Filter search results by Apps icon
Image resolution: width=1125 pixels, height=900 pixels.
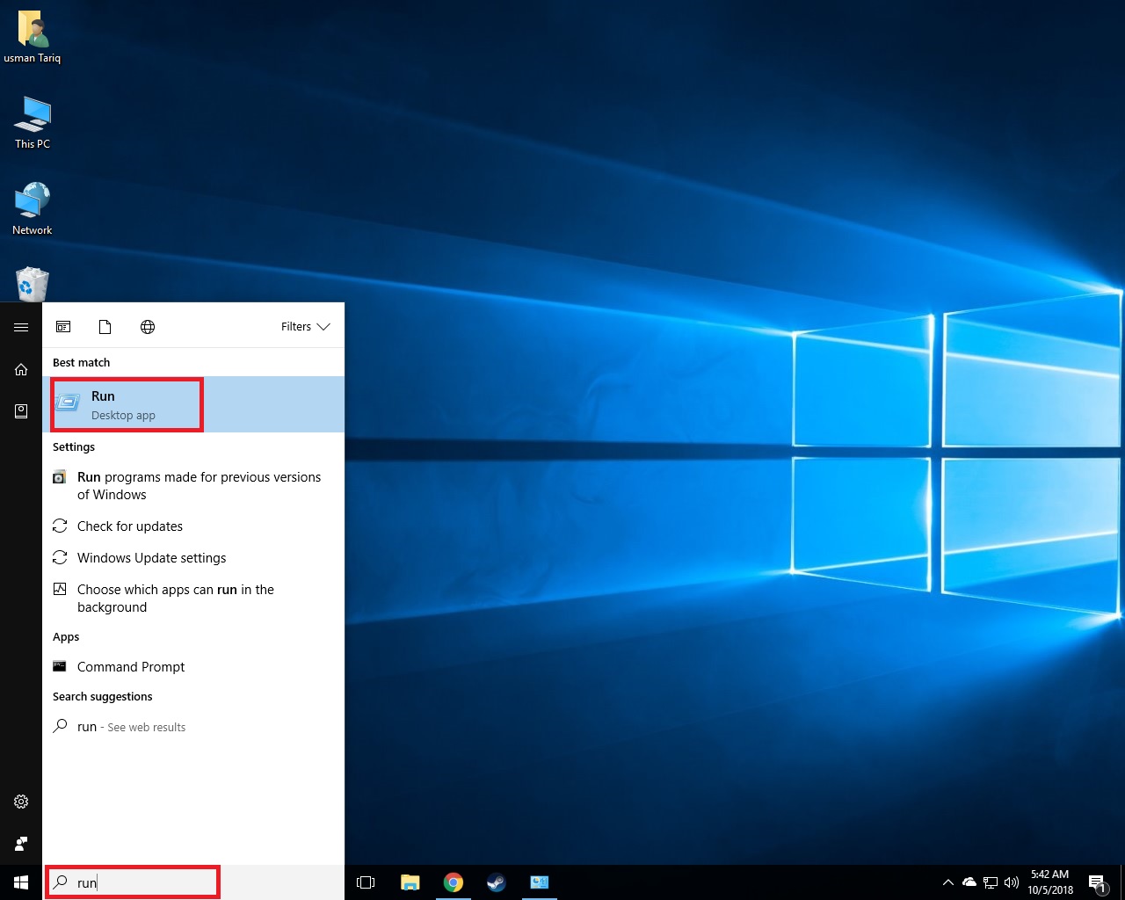(x=63, y=327)
